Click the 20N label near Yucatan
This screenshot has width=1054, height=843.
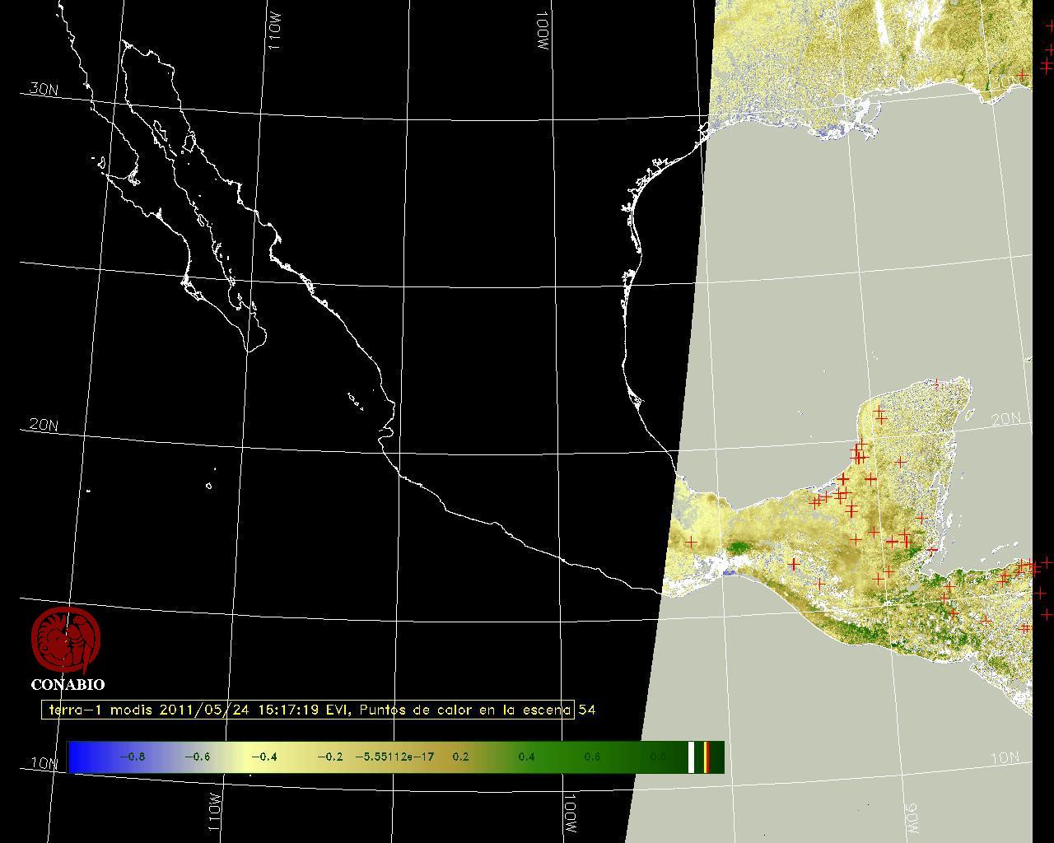1005,419
